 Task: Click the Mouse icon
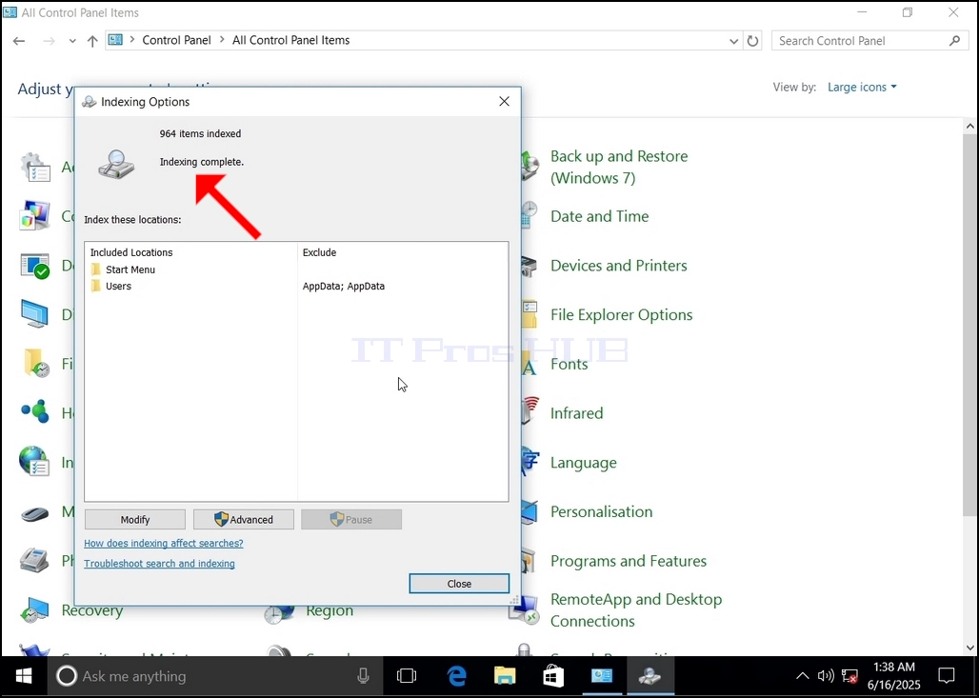point(34,513)
